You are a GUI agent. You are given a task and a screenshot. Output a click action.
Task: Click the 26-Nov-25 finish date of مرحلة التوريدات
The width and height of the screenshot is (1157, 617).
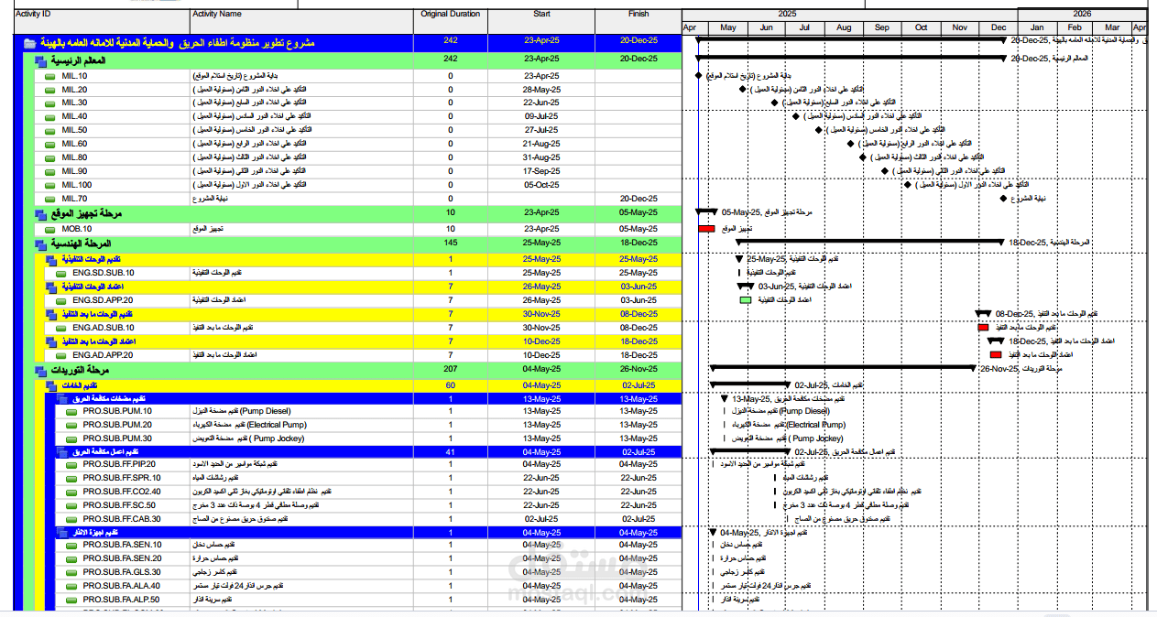639,370
